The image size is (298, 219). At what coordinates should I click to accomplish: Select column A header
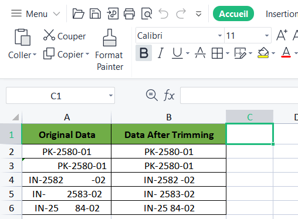tap(67, 117)
